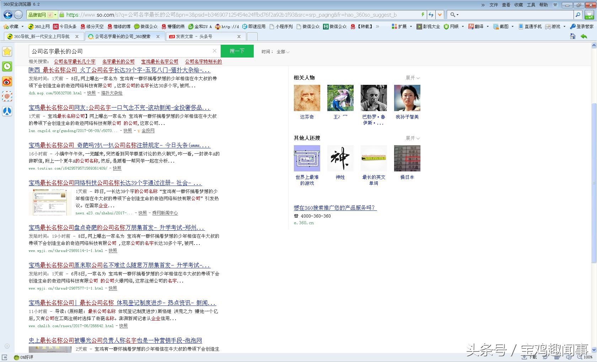Viewport: 597px width, 362px height.
Task: Open the 帮助 menu
Action: [543, 5]
